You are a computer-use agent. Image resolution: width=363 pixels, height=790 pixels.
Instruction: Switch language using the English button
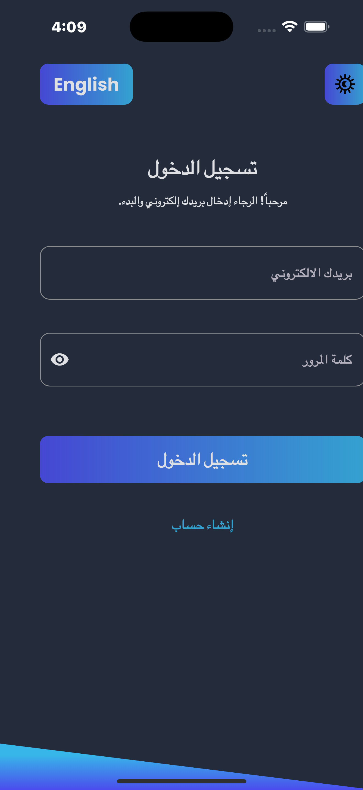86,84
